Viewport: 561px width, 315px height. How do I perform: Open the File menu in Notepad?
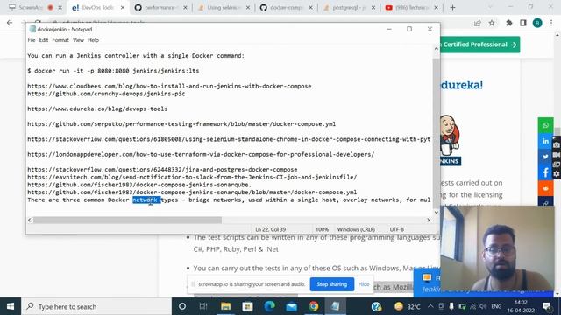coord(32,40)
